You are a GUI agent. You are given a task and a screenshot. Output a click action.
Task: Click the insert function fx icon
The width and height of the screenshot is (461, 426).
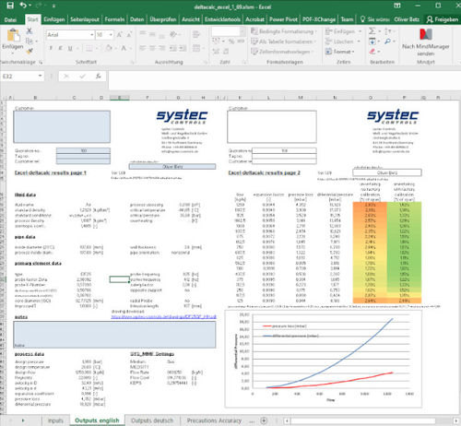pos(98,76)
